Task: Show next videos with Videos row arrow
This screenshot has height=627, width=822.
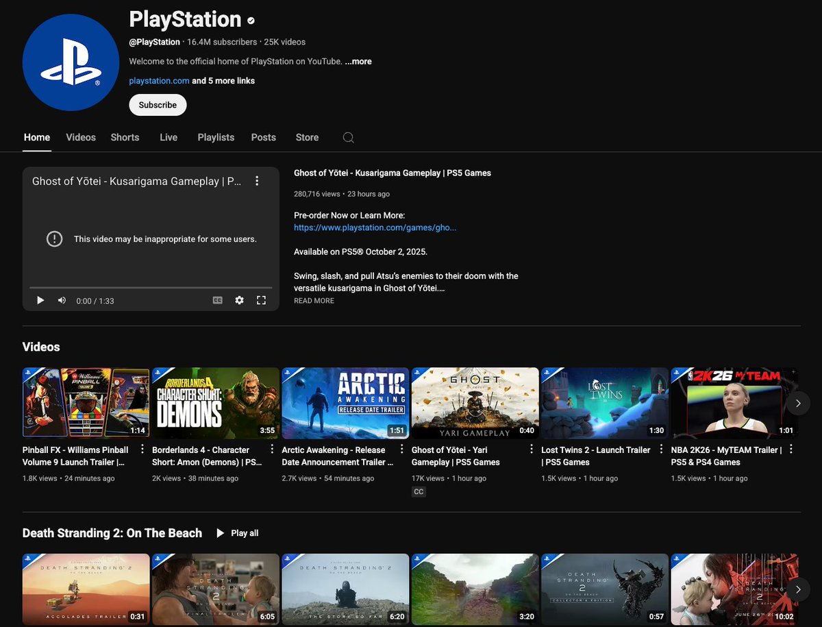Action: click(x=798, y=403)
